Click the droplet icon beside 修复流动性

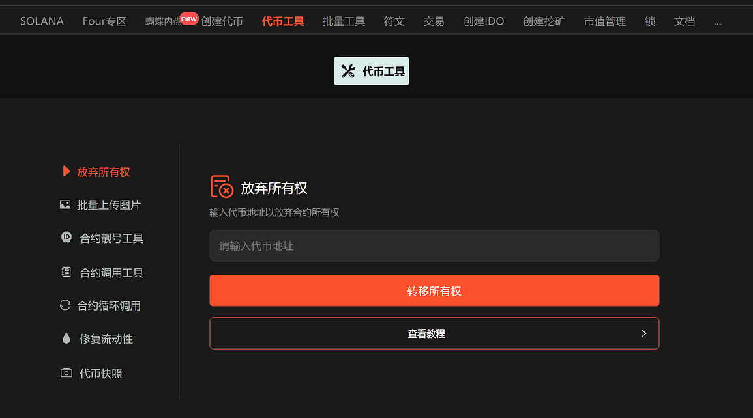point(66,338)
